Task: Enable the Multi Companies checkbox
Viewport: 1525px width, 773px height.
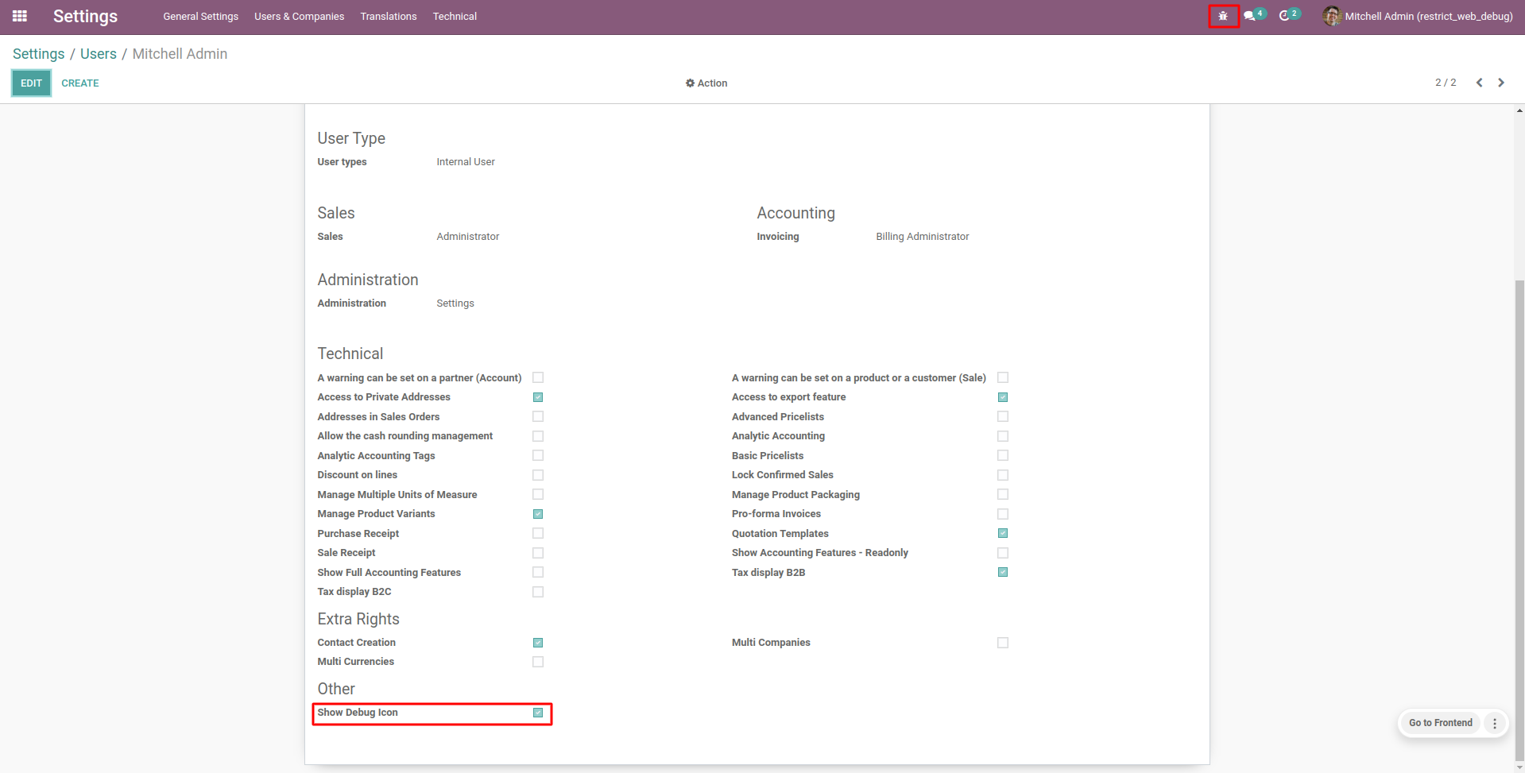Action: pos(1003,643)
